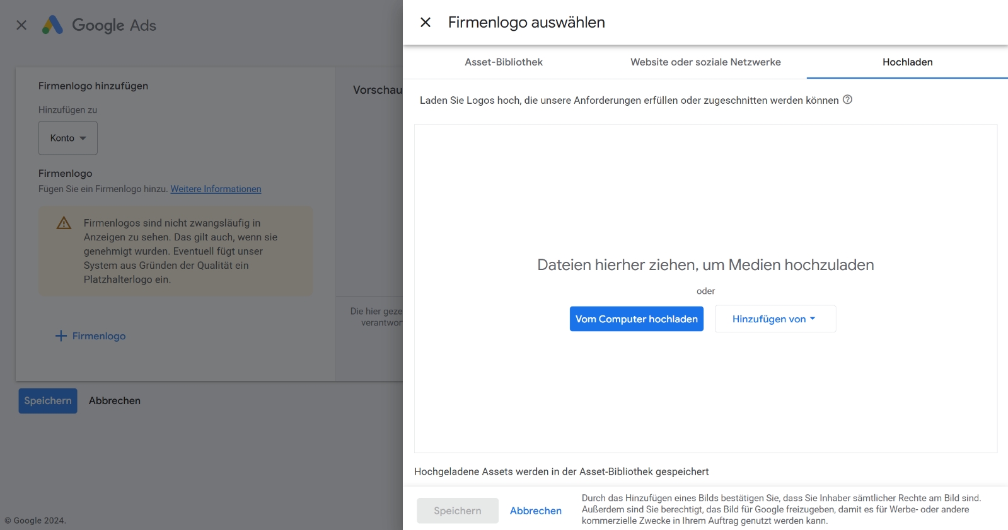
Task: Select the Hochladen tab
Action: pos(907,62)
